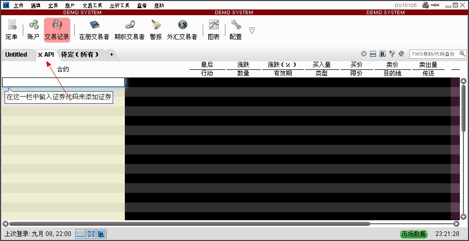This screenshot has height=241, width=469.
Task: Click the magnifier icon in the search box
Action: (x=462, y=54)
